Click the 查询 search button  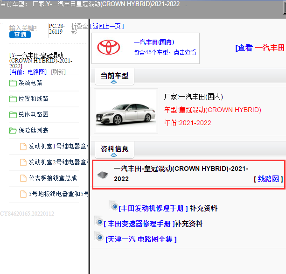tap(20, 35)
